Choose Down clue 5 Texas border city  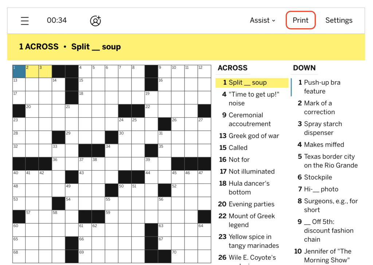pos(328,161)
